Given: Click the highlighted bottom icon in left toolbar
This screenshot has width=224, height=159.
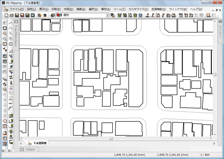Looking at the screenshot, I should (x=5, y=144).
